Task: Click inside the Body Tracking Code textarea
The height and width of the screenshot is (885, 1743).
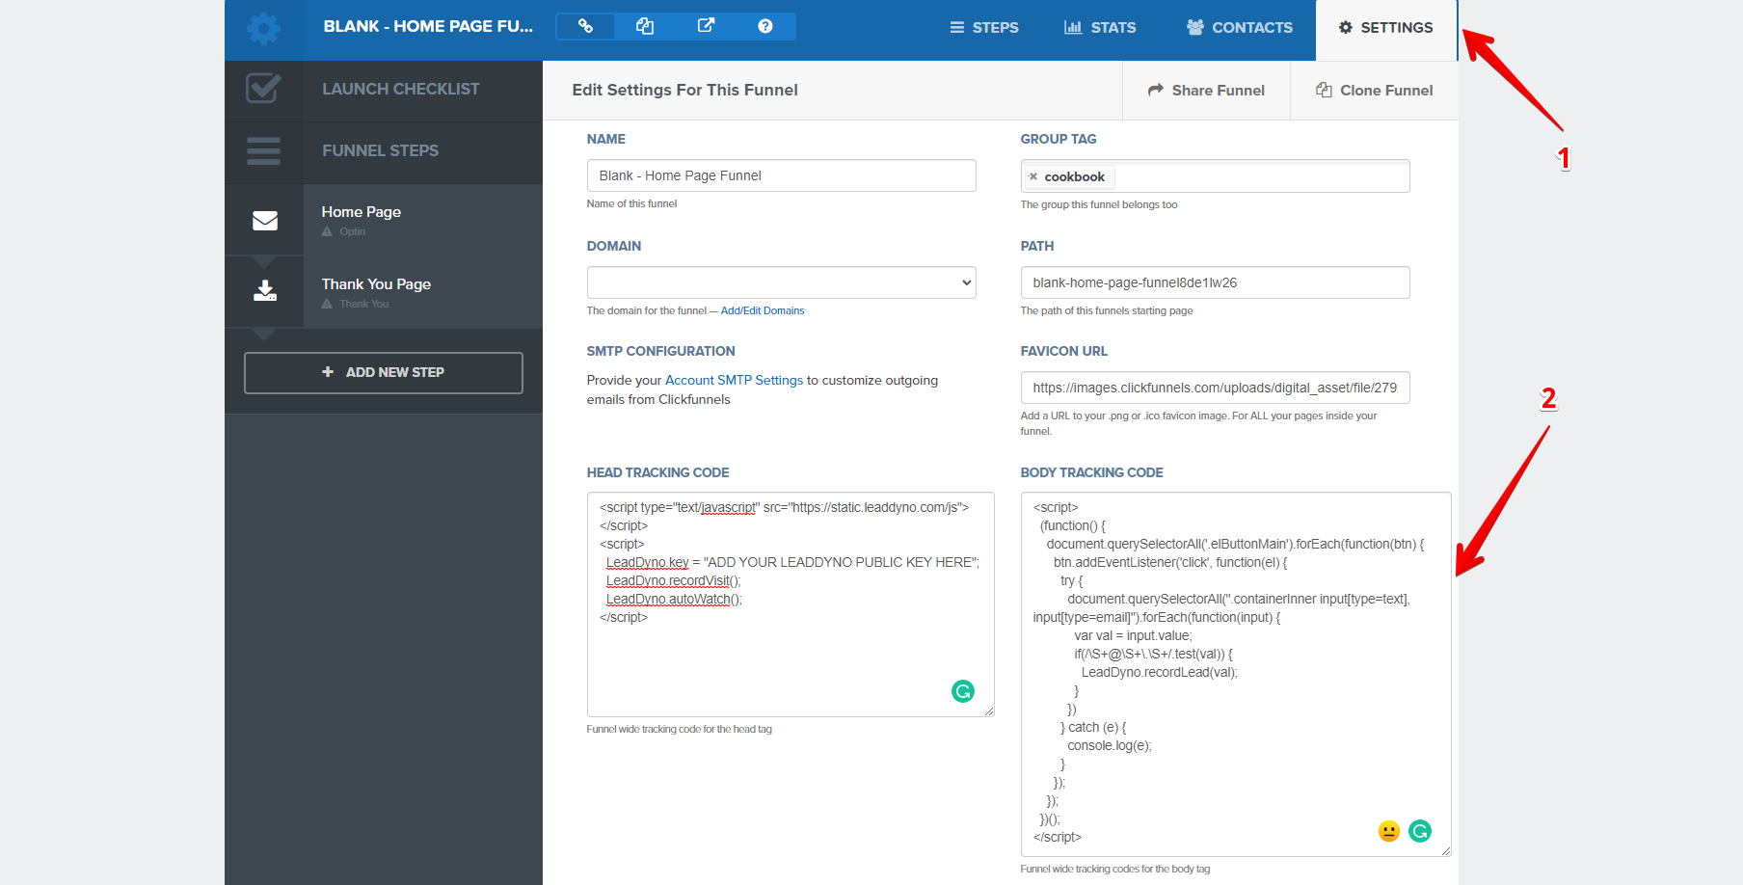Action: (1236, 674)
